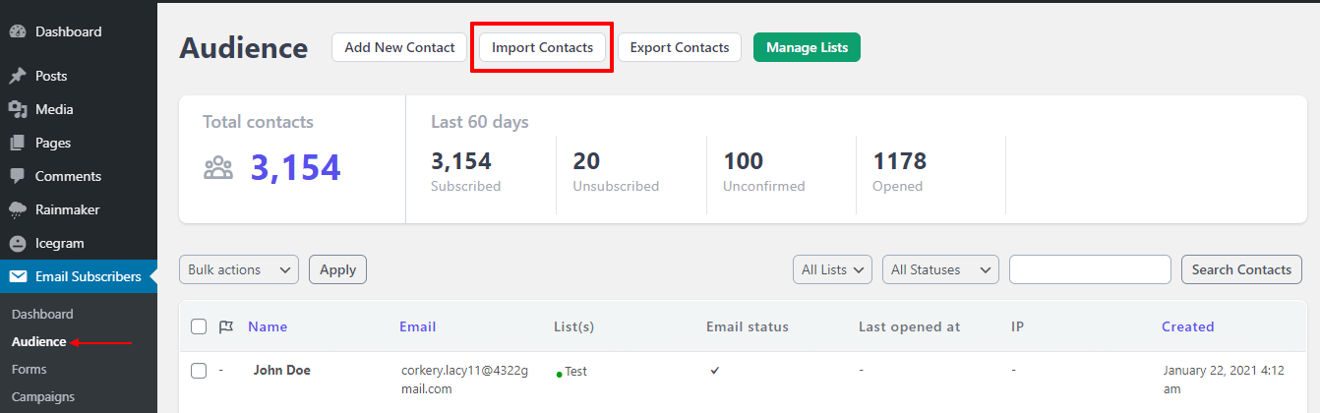This screenshot has width=1320, height=413.
Task: Check the box for John Doe row
Action: 199,371
